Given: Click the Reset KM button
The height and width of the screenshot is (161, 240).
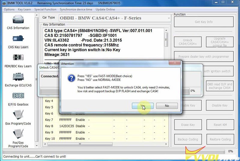Looking at the screenshot, I should (220, 125).
